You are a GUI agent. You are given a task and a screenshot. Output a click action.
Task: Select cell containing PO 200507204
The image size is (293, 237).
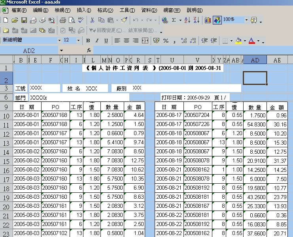(198, 115)
